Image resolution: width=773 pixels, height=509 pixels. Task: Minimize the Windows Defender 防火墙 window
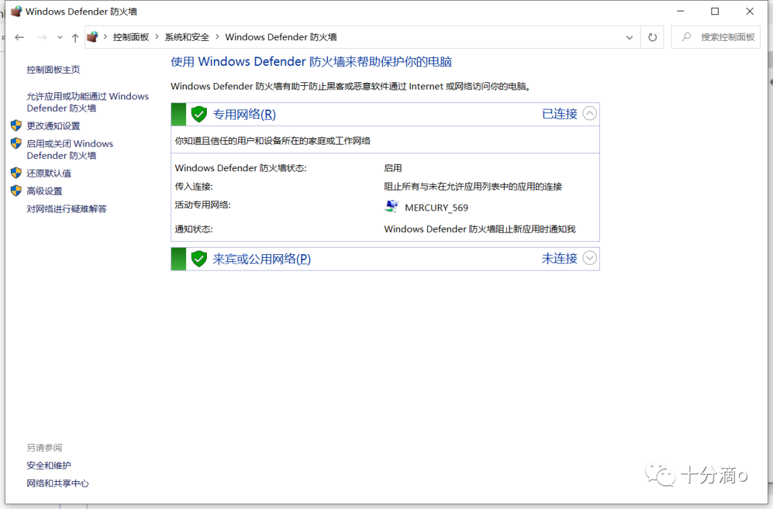tap(681, 11)
